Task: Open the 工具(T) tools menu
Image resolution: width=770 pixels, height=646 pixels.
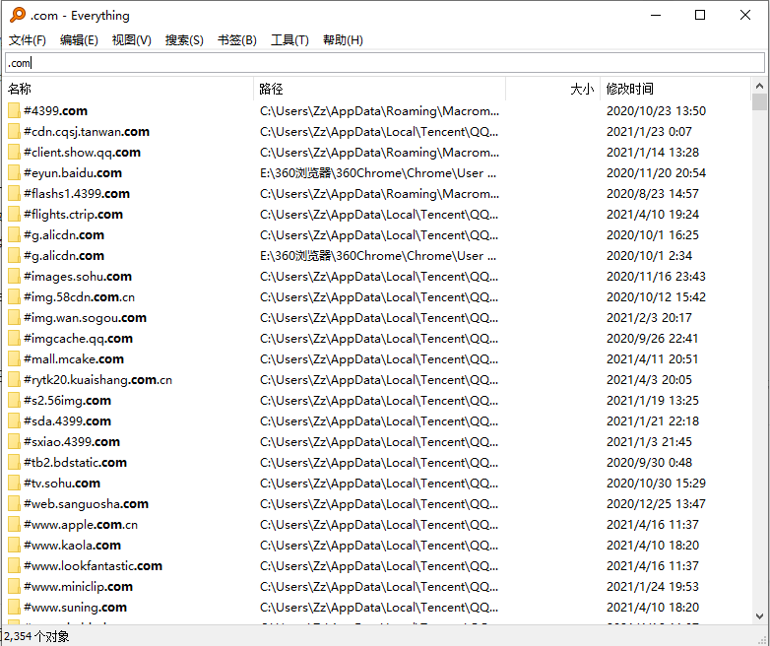Action: 289,39
